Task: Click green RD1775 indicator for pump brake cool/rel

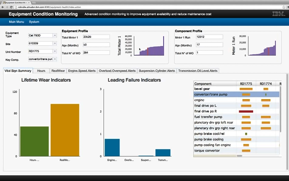Action: tap(246, 134)
